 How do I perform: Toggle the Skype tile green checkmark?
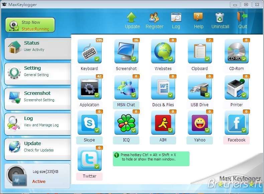pyautogui.click(x=97, y=130)
